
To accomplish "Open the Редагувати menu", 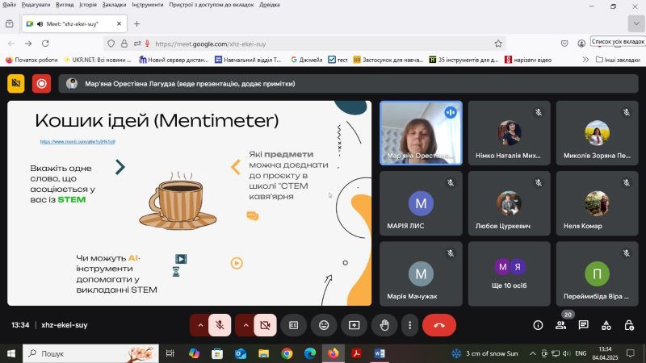I will 36,5.
